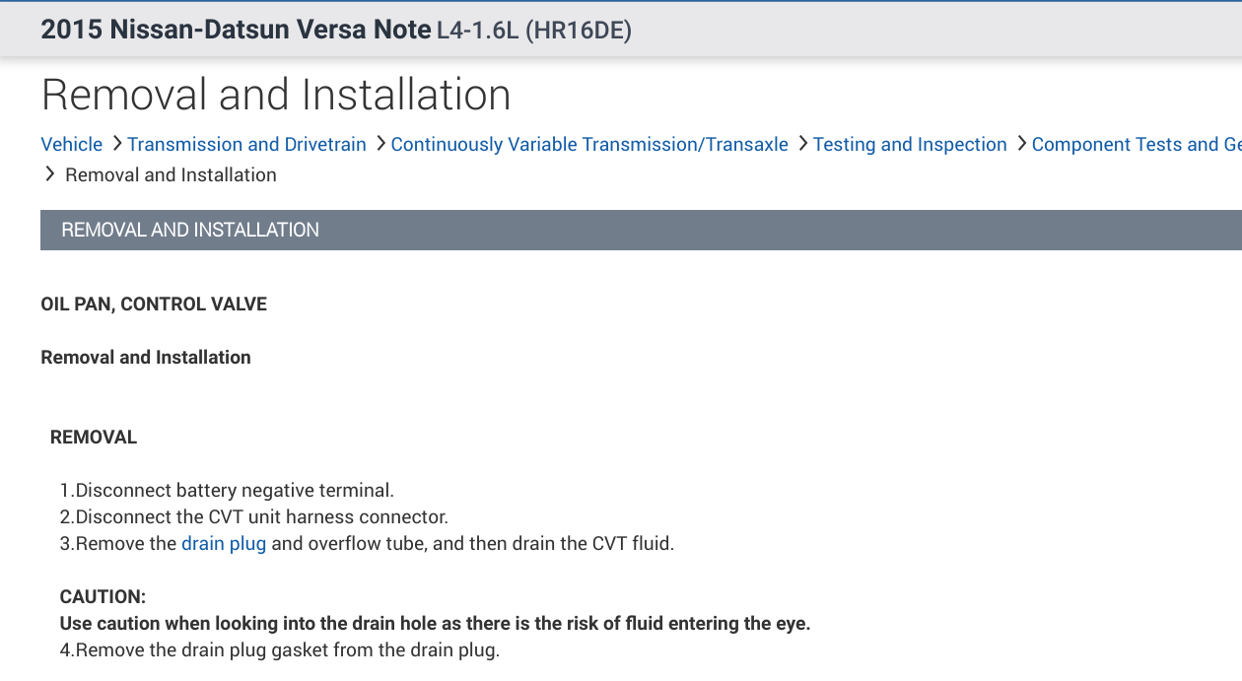Click the L4-1.6L (HR16DE) engine label
The image size is (1242, 681).
[533, 31]
